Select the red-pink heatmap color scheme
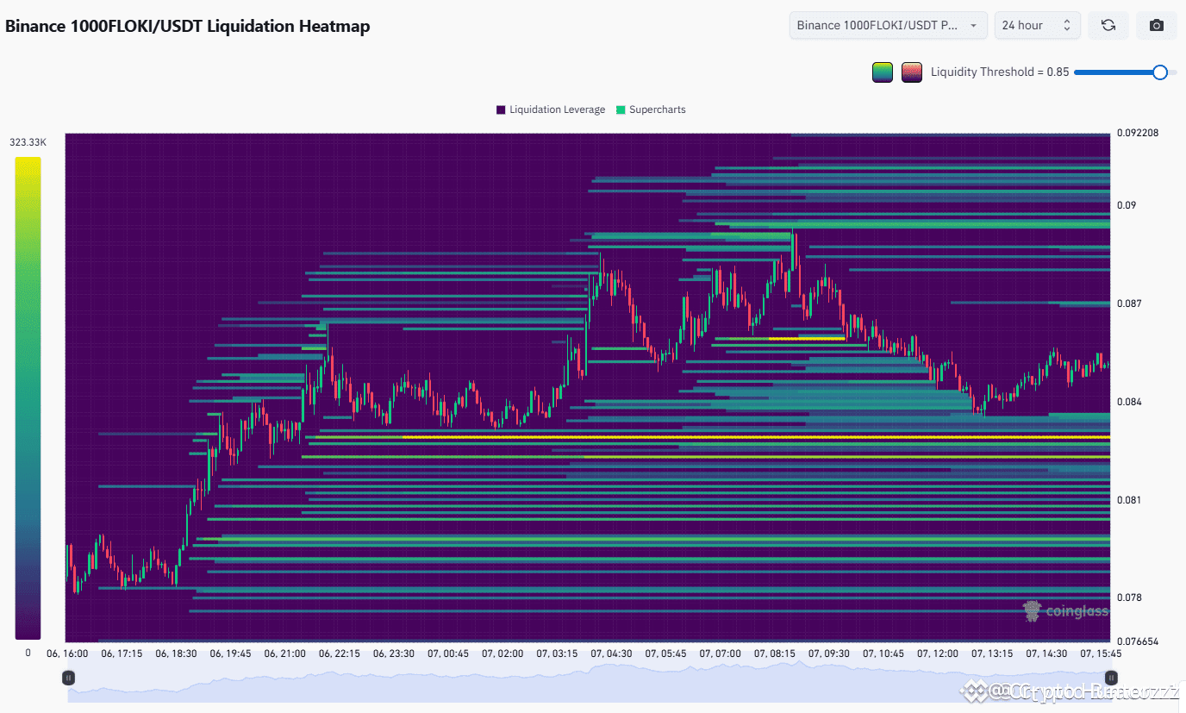Screen dimensions: 1186x713 [x=912, y=72]
